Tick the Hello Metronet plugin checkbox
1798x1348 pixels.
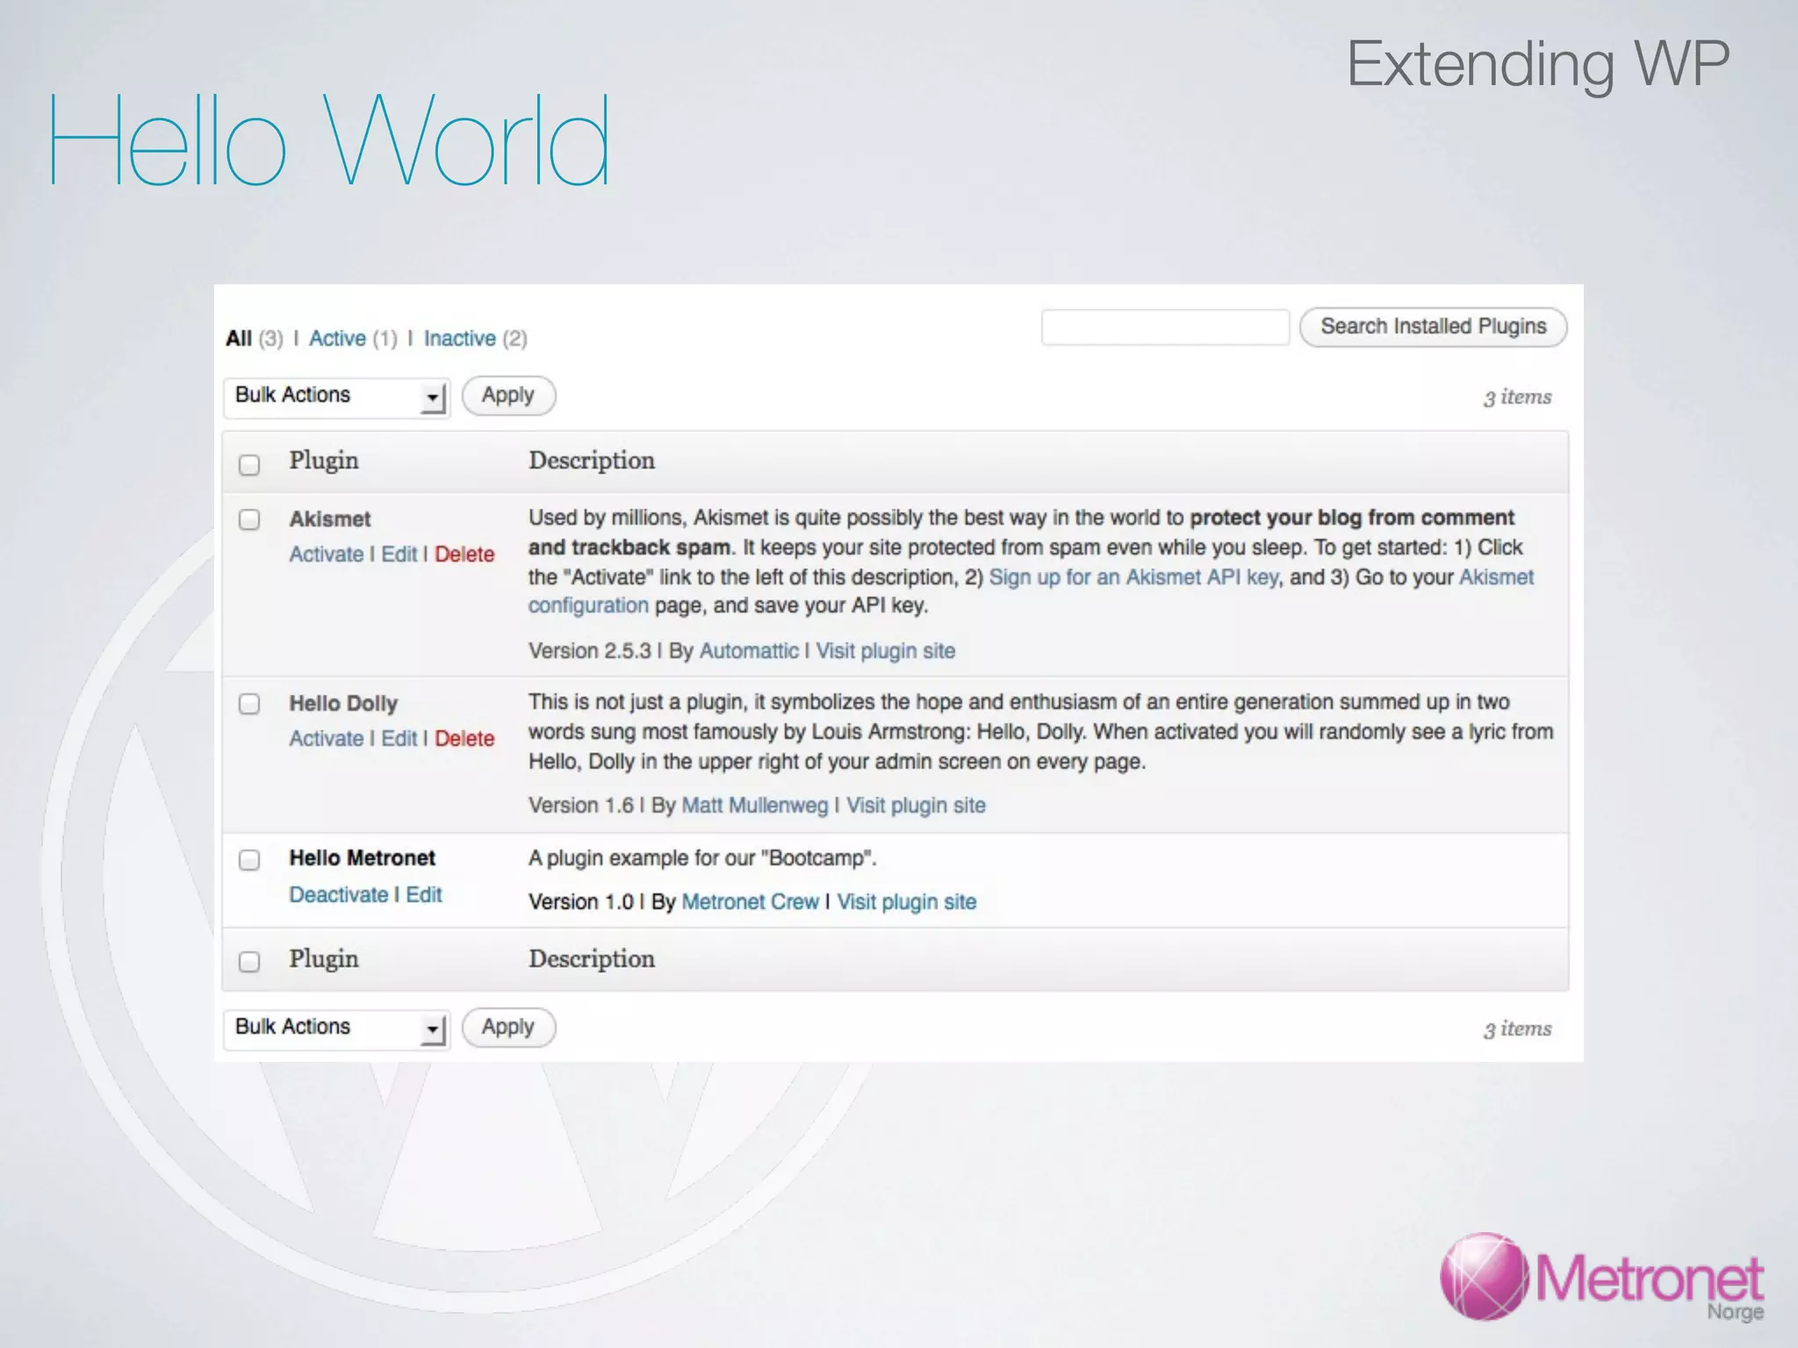click(249, 859)
